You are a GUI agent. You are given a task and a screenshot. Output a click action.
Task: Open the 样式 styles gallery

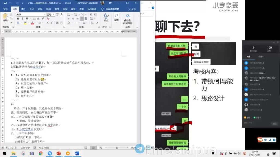point(106,17)
